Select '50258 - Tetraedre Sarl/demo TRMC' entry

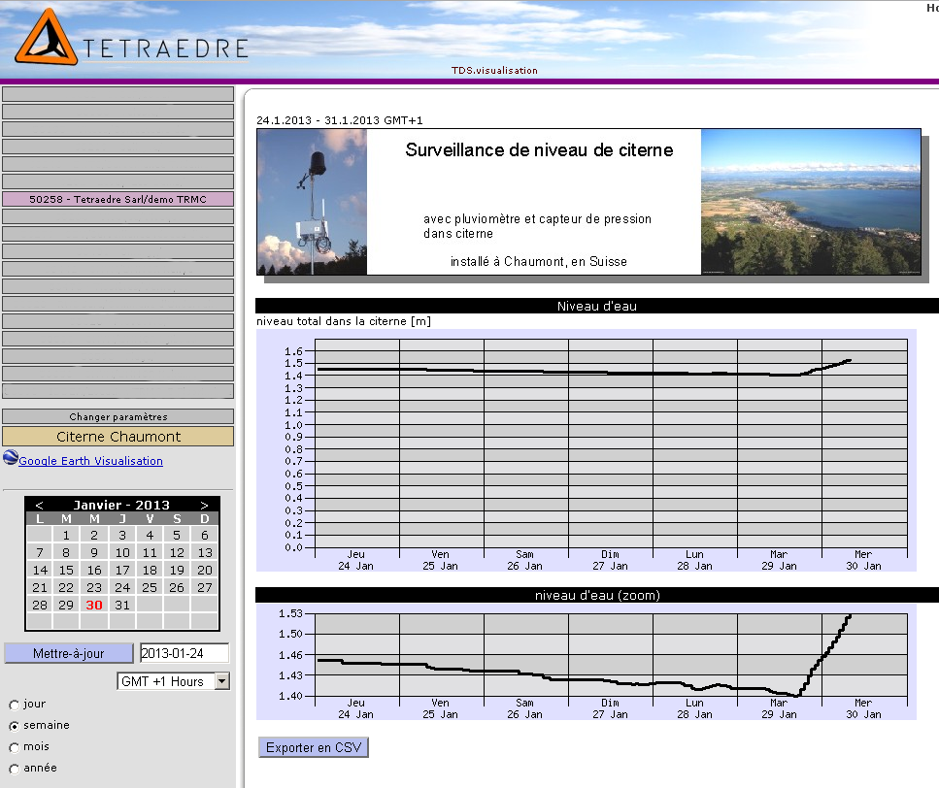pos(117,199)
